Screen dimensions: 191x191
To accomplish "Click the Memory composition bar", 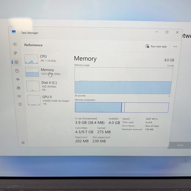I will point(122,107).
